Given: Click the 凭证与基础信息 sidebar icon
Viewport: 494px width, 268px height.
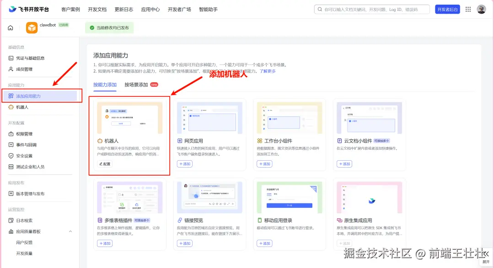Looking at the screenshot, I should click(x=11, y=58).
